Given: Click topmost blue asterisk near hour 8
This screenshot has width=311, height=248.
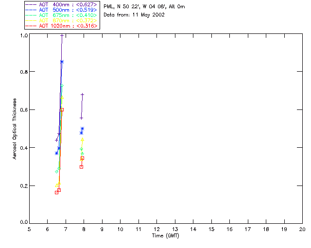Looking at the screenshot, I should [x=83, y=129].
